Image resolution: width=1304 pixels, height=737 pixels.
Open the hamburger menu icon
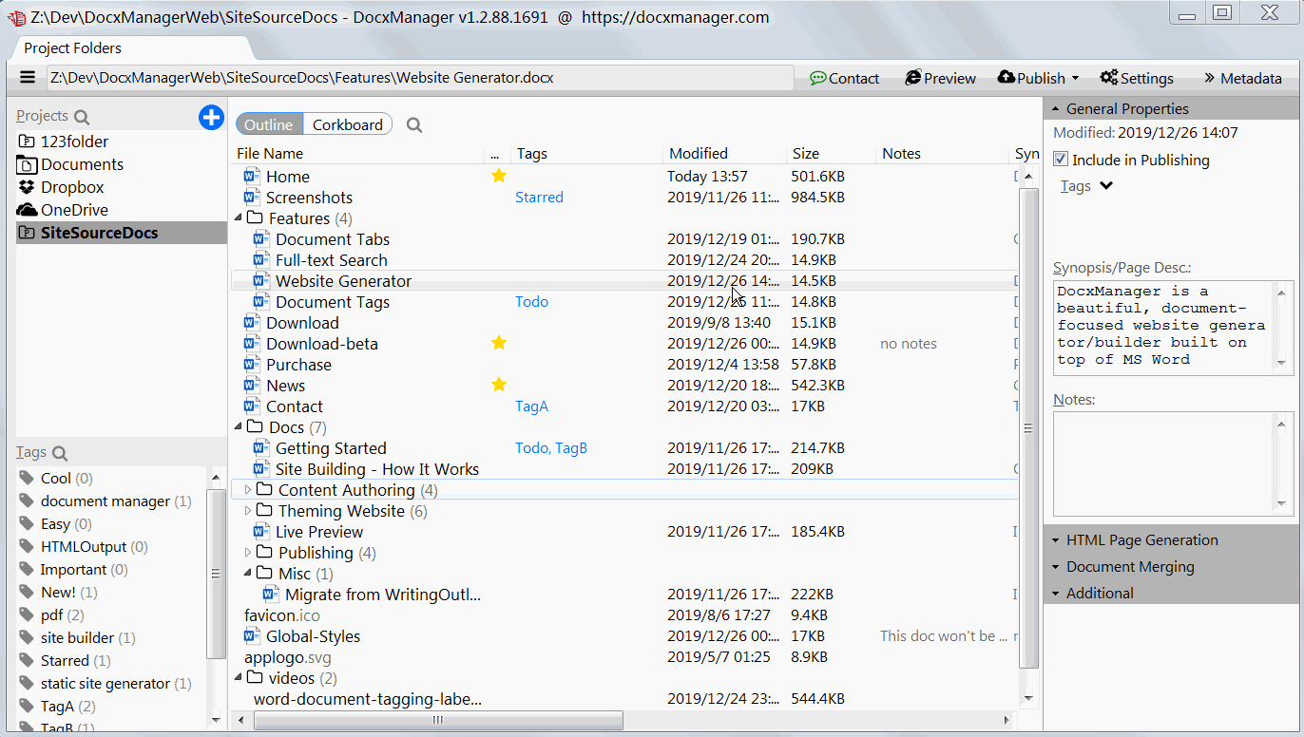28,78
